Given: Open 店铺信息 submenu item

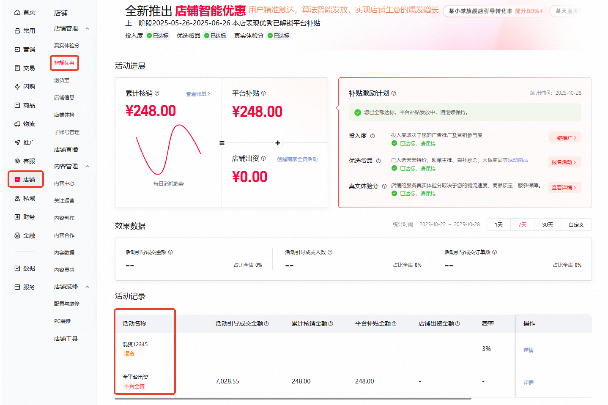Looking at the screenshot, I should [x=64, y=98].
